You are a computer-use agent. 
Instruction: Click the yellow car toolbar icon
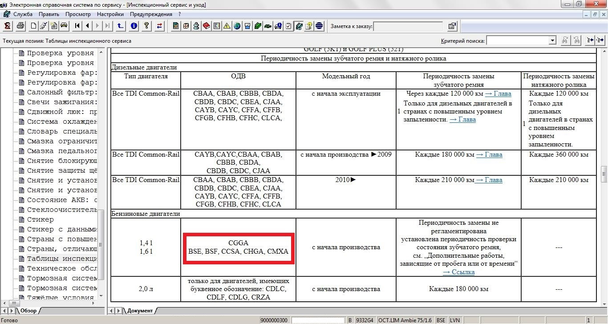[64, 26]
